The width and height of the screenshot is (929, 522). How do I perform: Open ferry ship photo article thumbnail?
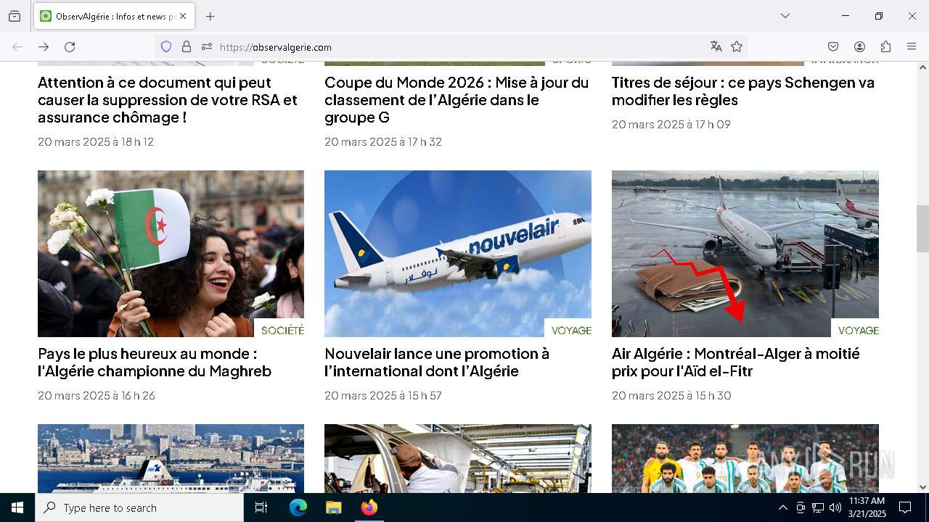[171, 458]
